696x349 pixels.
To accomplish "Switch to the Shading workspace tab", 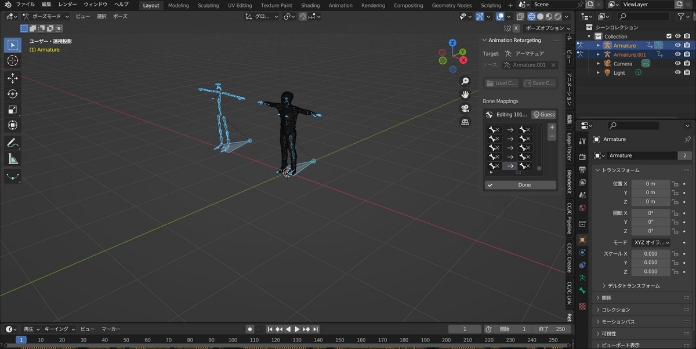I will click(310, 5).
